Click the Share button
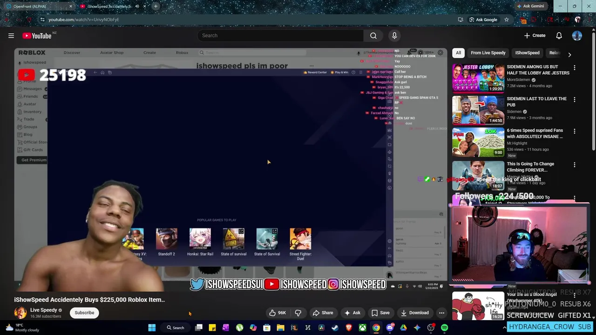Viewport: 596px width, 335px height. coord(323,313)
